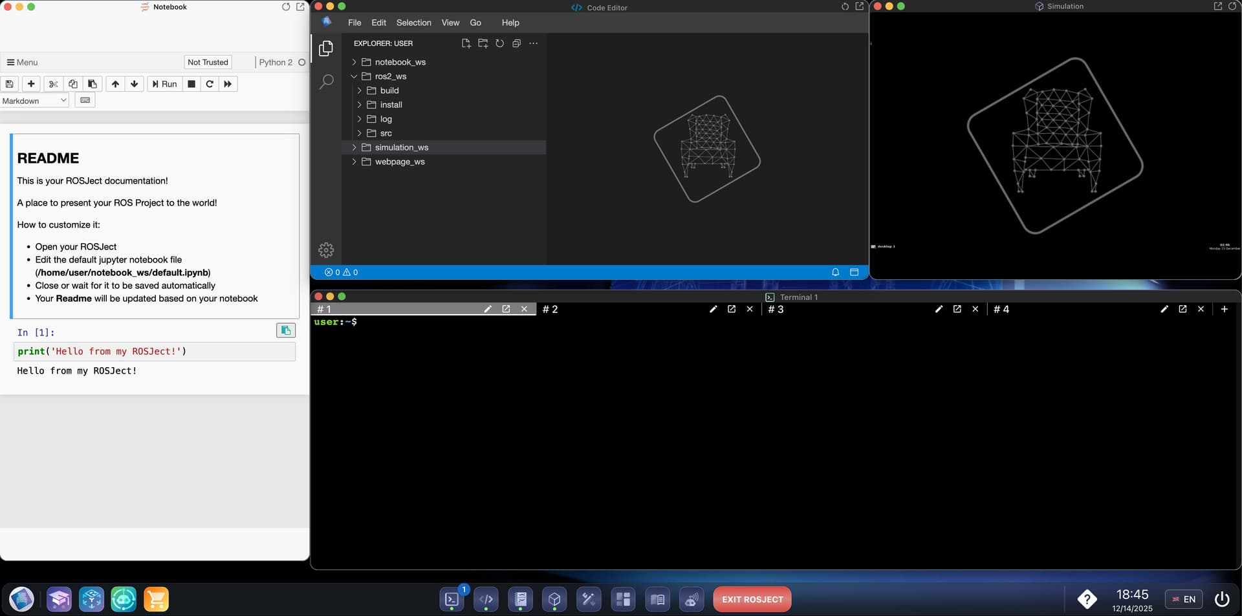Collapse all folders in Explorer

click(x=516, y=43)
